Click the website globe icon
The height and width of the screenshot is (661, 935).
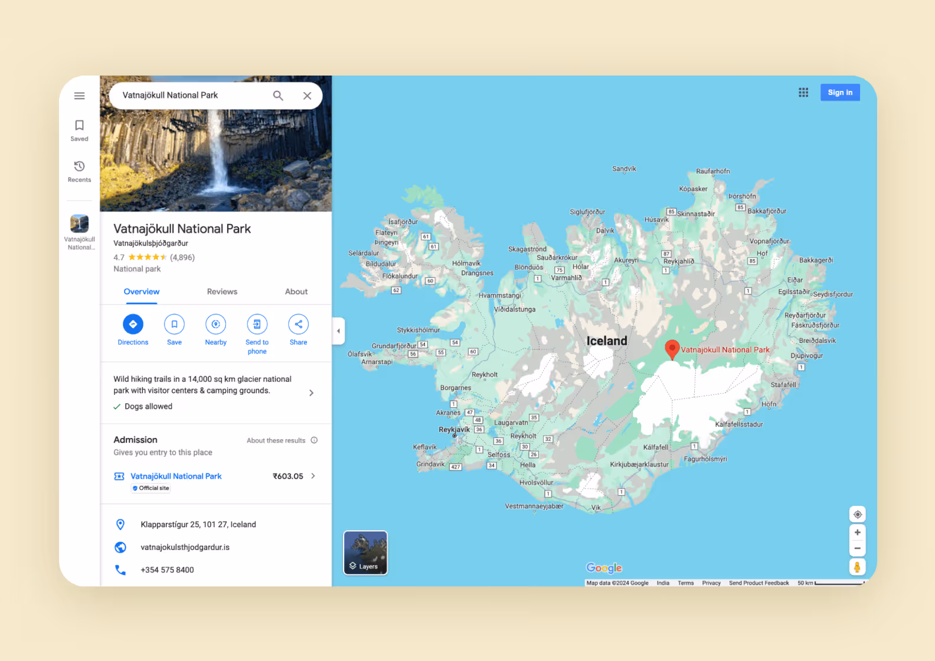pyautogui.click(x=120, y=548)
